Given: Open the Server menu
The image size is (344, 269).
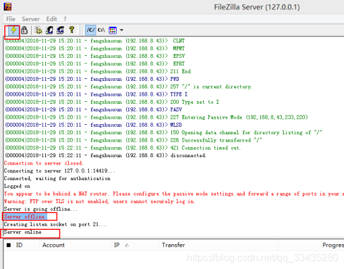Looking at the screenshot, I should click(30, 19).
